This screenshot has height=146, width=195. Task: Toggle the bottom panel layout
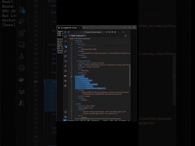[110, 32]
